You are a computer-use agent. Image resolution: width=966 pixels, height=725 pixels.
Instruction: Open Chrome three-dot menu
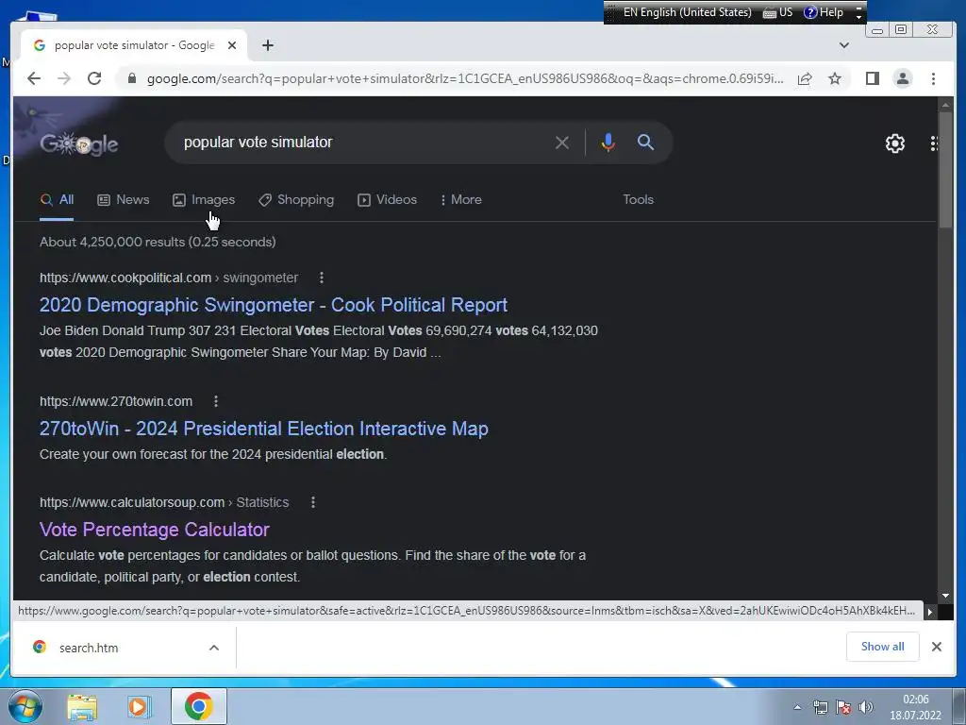tap(933, 78)
